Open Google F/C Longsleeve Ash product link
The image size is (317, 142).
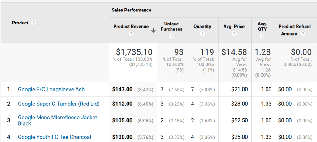coord(51,89)
